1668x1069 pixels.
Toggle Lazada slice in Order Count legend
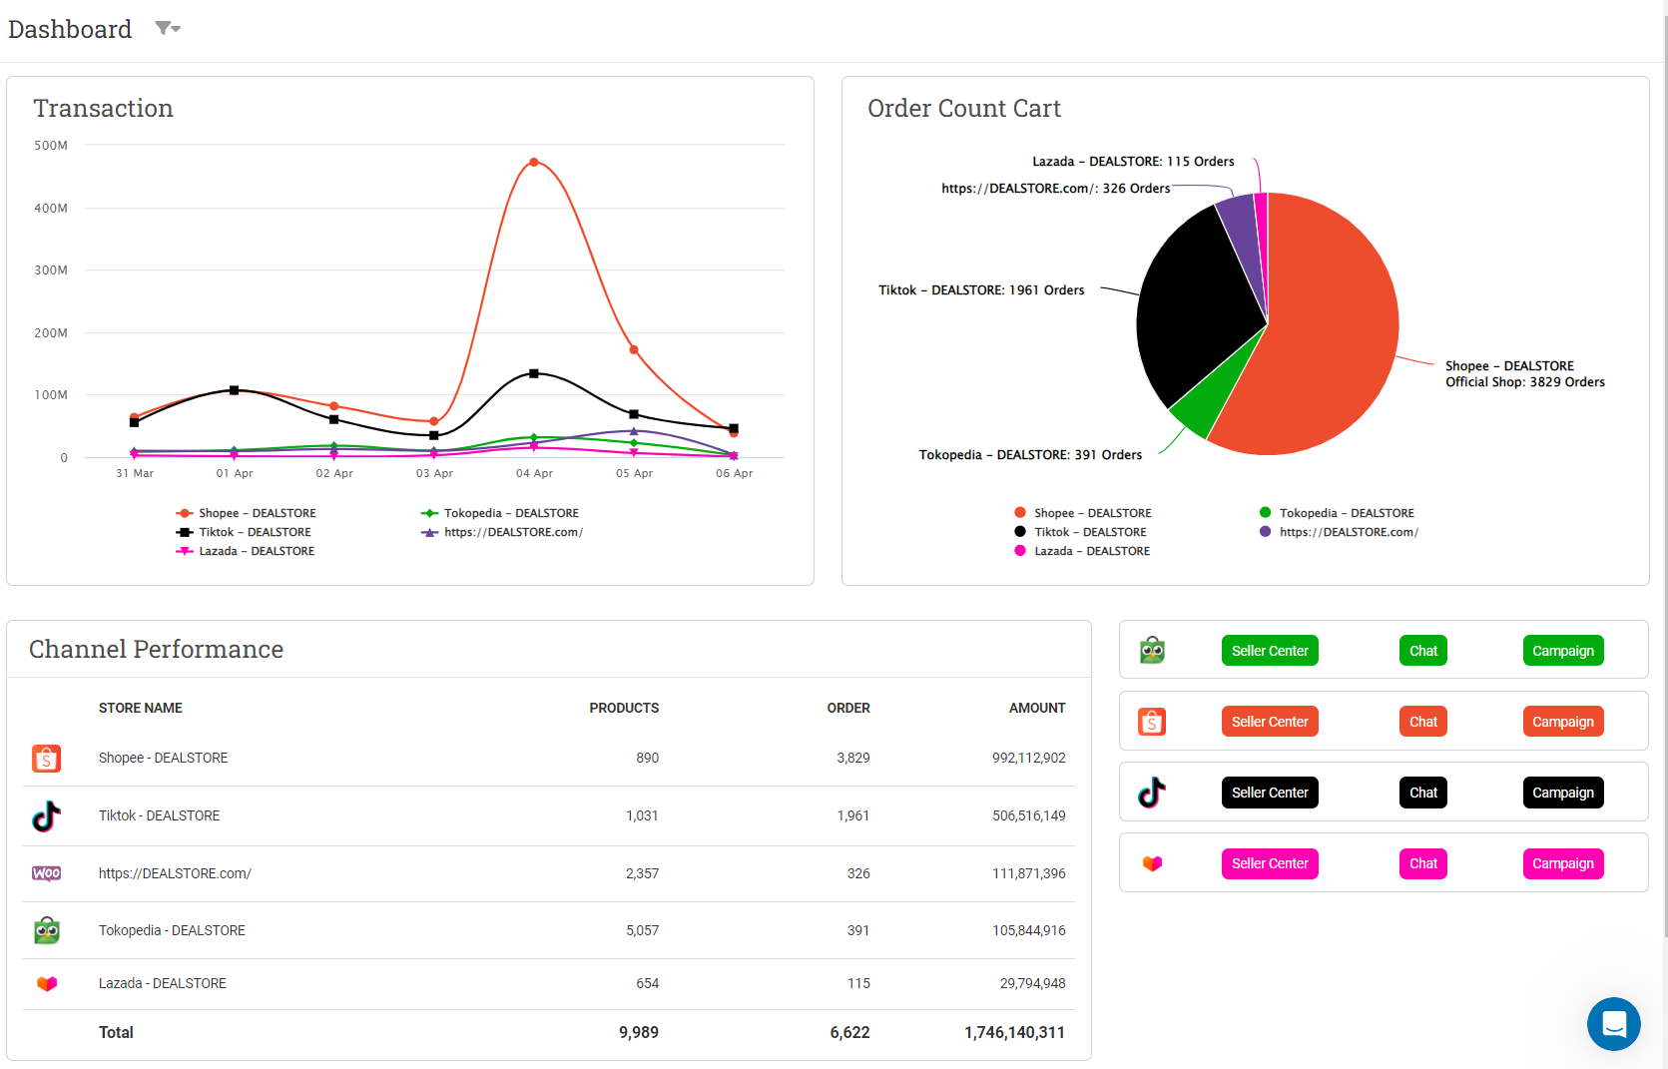pos(1081,551)
